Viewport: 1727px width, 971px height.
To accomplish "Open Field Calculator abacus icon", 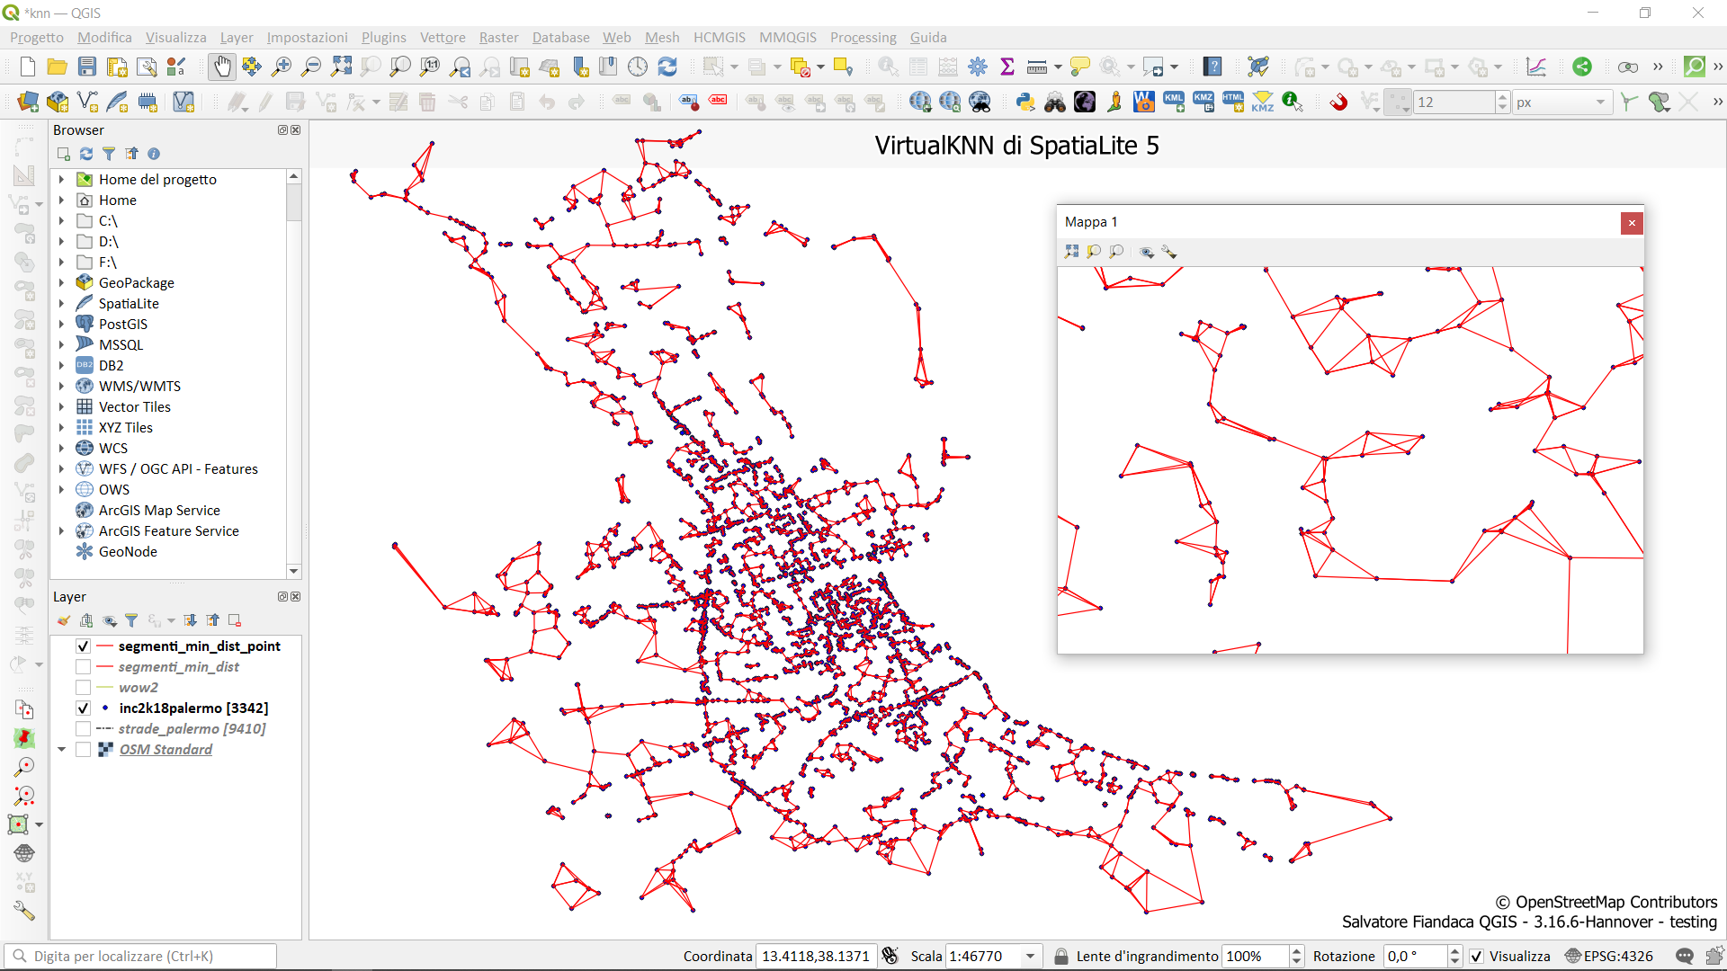I will (x=948, y=67).
